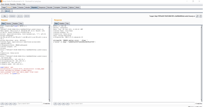Open Response search options plus button
The width and height of the screenshot is (203, 107).
63,103
